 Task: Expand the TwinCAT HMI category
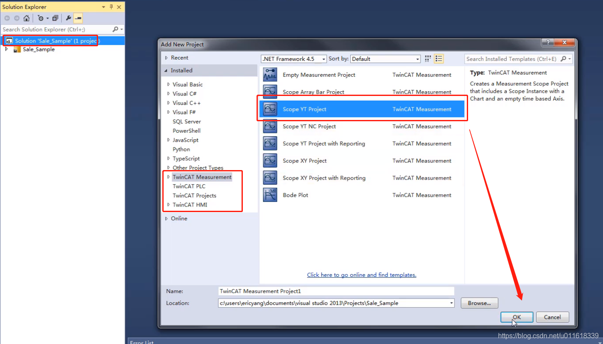(x=169, y=205)
